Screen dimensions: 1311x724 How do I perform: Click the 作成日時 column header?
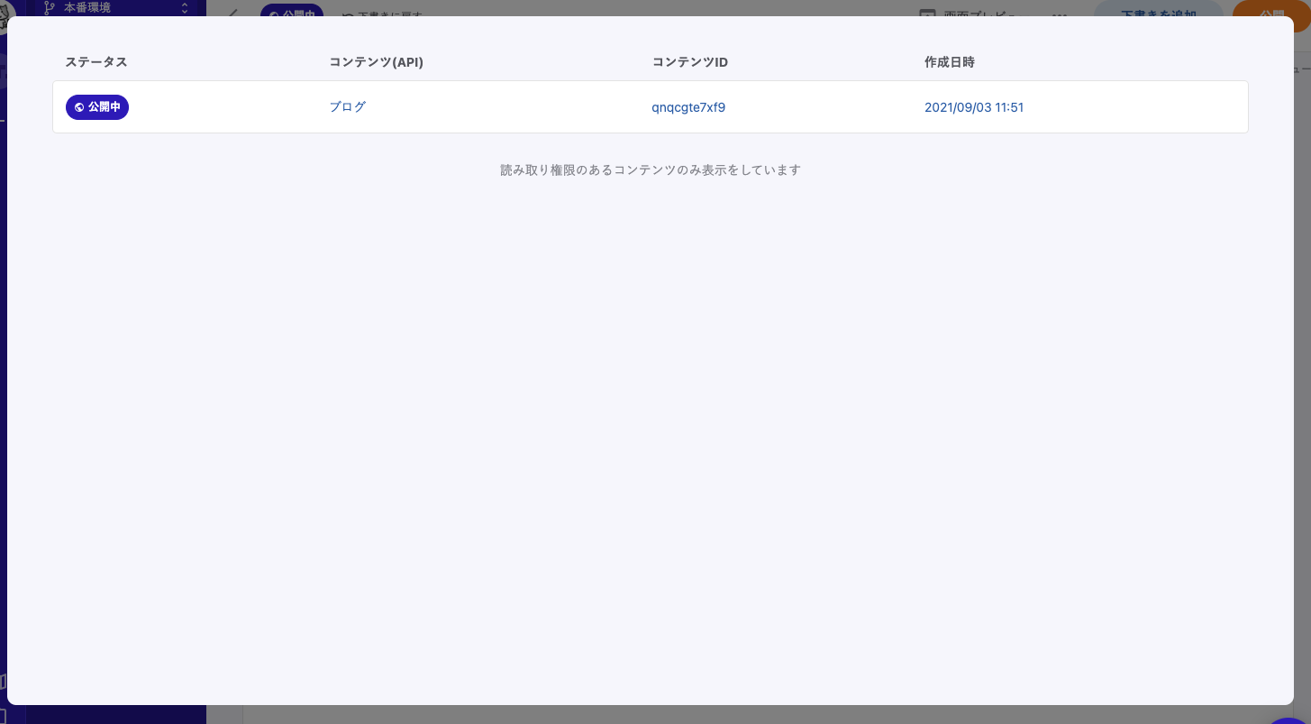click(x=949, y=62)
